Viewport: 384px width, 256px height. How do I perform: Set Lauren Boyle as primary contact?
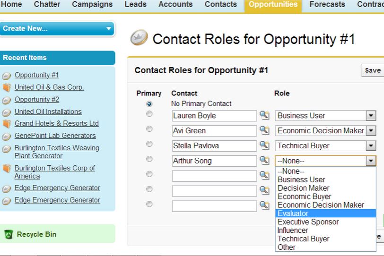tap(149, 114)
